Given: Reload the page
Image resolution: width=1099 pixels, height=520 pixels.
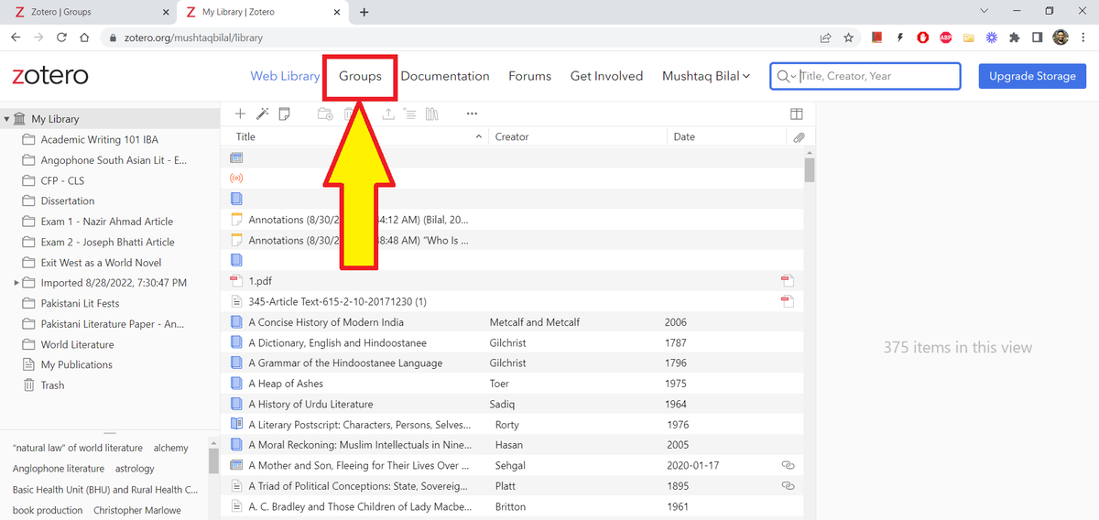Looking at the screenshot, I should 61,38.
